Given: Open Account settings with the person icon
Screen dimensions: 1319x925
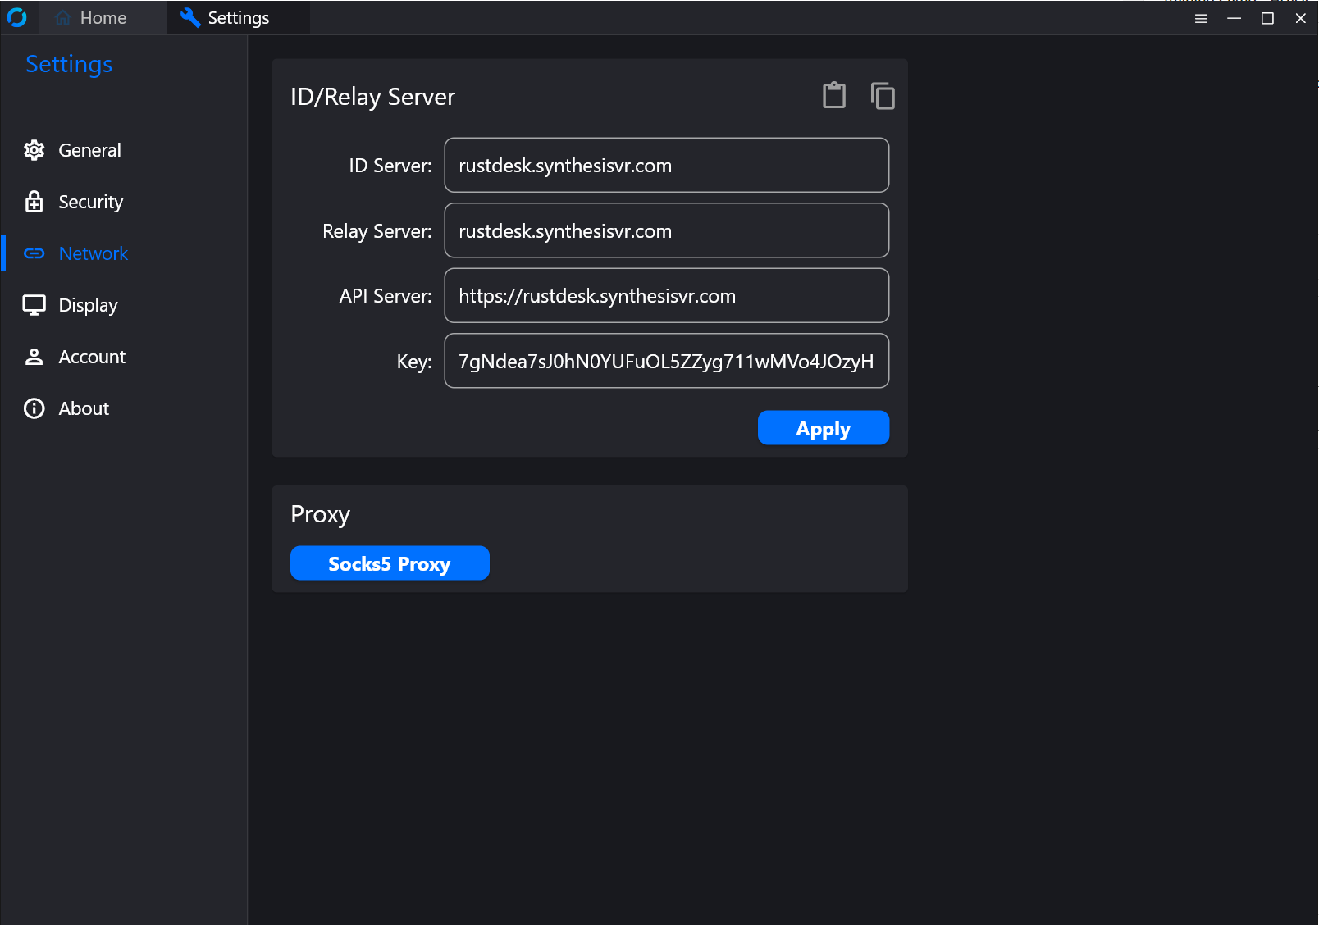Looking at the screenshot, I should click(x=34, y=357).
